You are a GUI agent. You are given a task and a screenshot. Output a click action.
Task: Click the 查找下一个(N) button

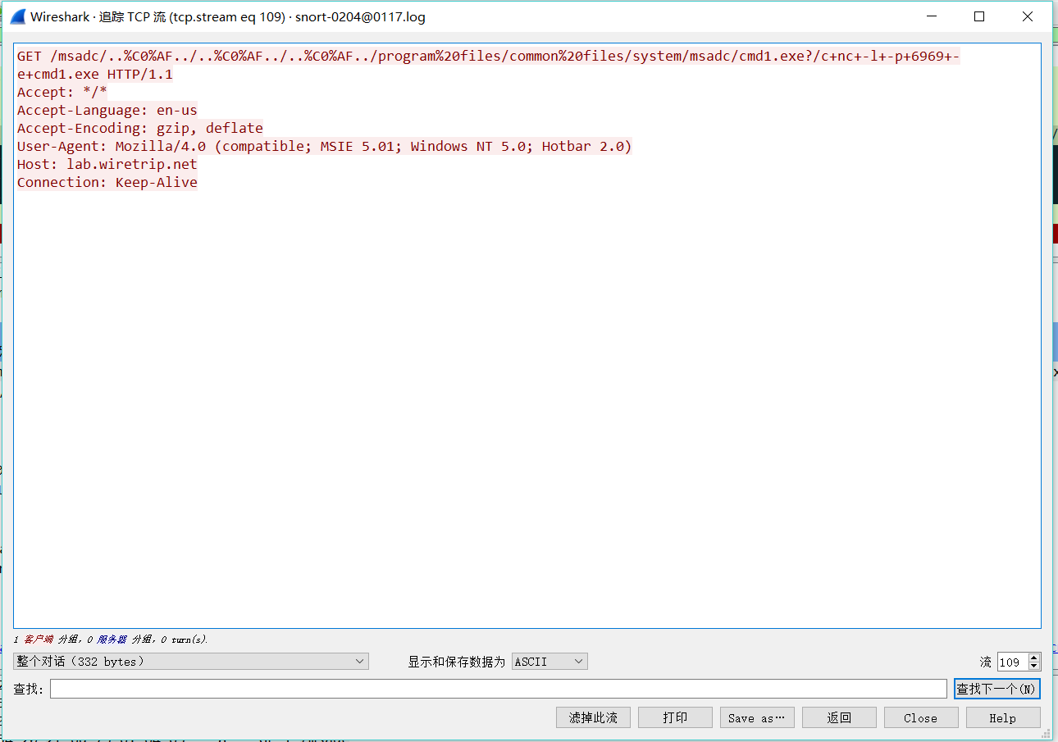point(996,689)
